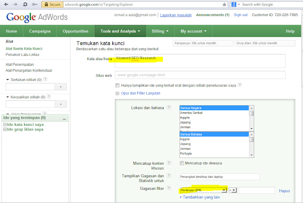Collapse the Kecualikan istilah section
This screenshot has height=203, width=303.
[x=8, y=97]
